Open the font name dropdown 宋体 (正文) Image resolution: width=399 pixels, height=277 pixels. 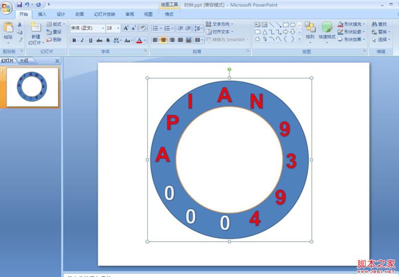point(103,28)
